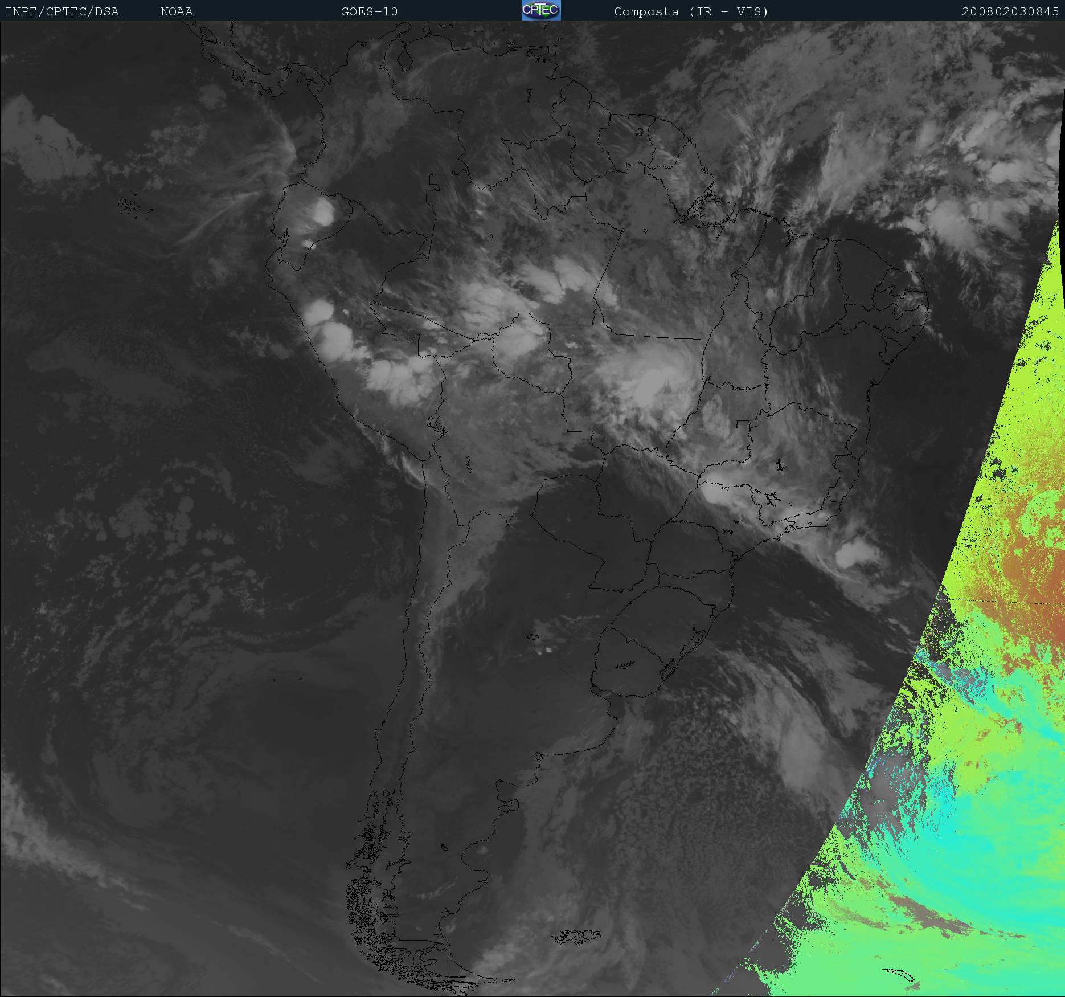
Task: Click the CPTEC logo in the header
Action: point(541,10)
